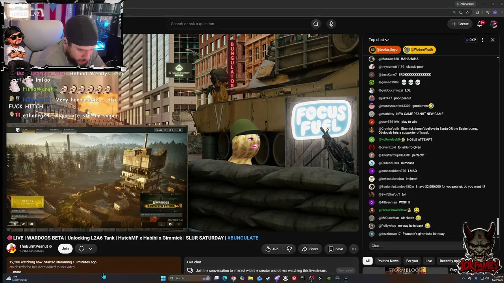Open Task View from the taskbar
This screenshot has width=504, height=283.
[216, 278]
